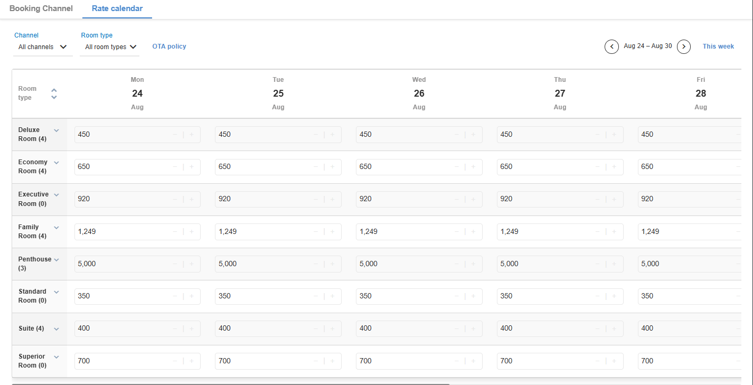Image resolution: width=753 pixels, height=385 pixels.
Task: Select the Suite rate input for Tue 25
Action: [278, 328]
